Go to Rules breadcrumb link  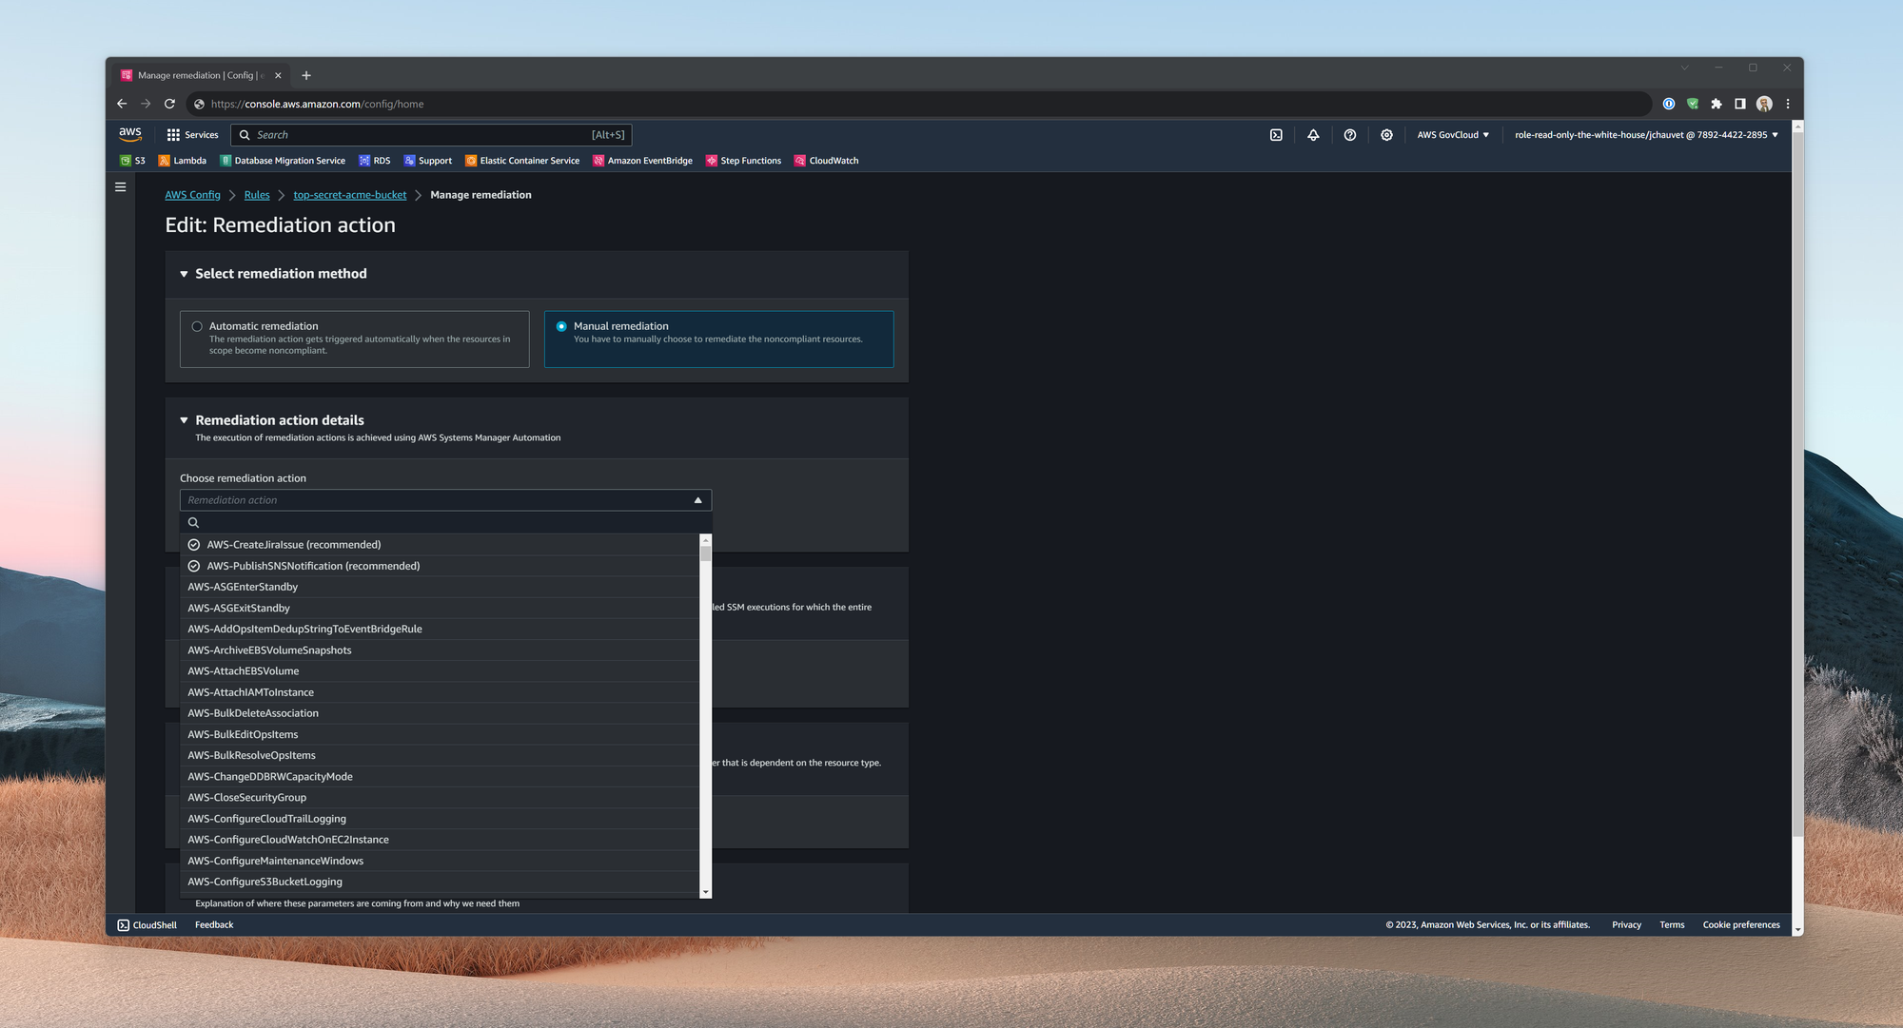[x=257, y=195]
